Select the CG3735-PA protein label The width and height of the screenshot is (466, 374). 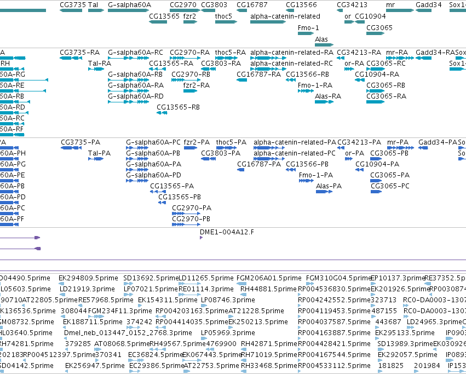point(80,142)
